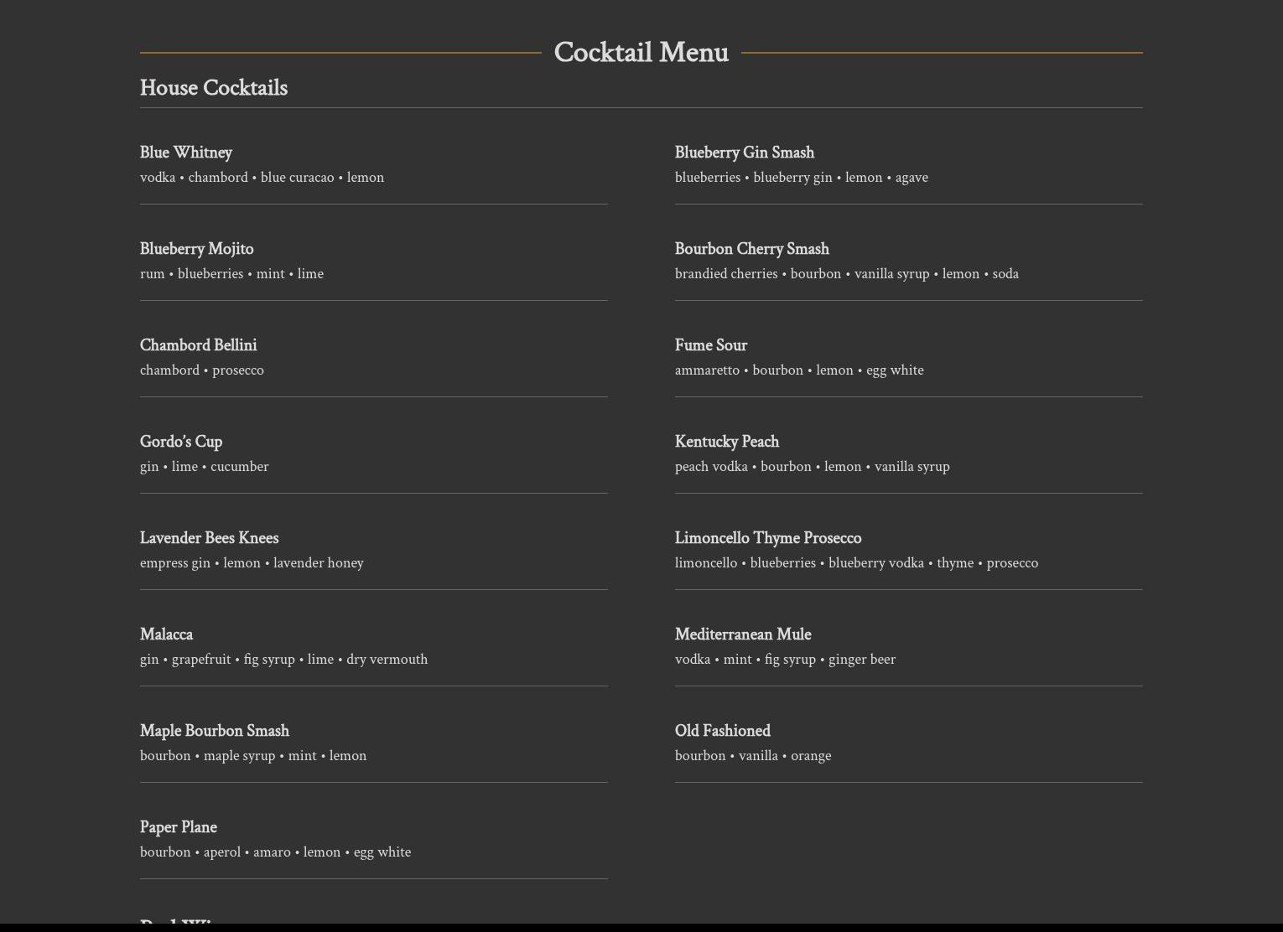Choose the Mediterranean Mule entry
The image size is (1283, 932).
point(743,634)
